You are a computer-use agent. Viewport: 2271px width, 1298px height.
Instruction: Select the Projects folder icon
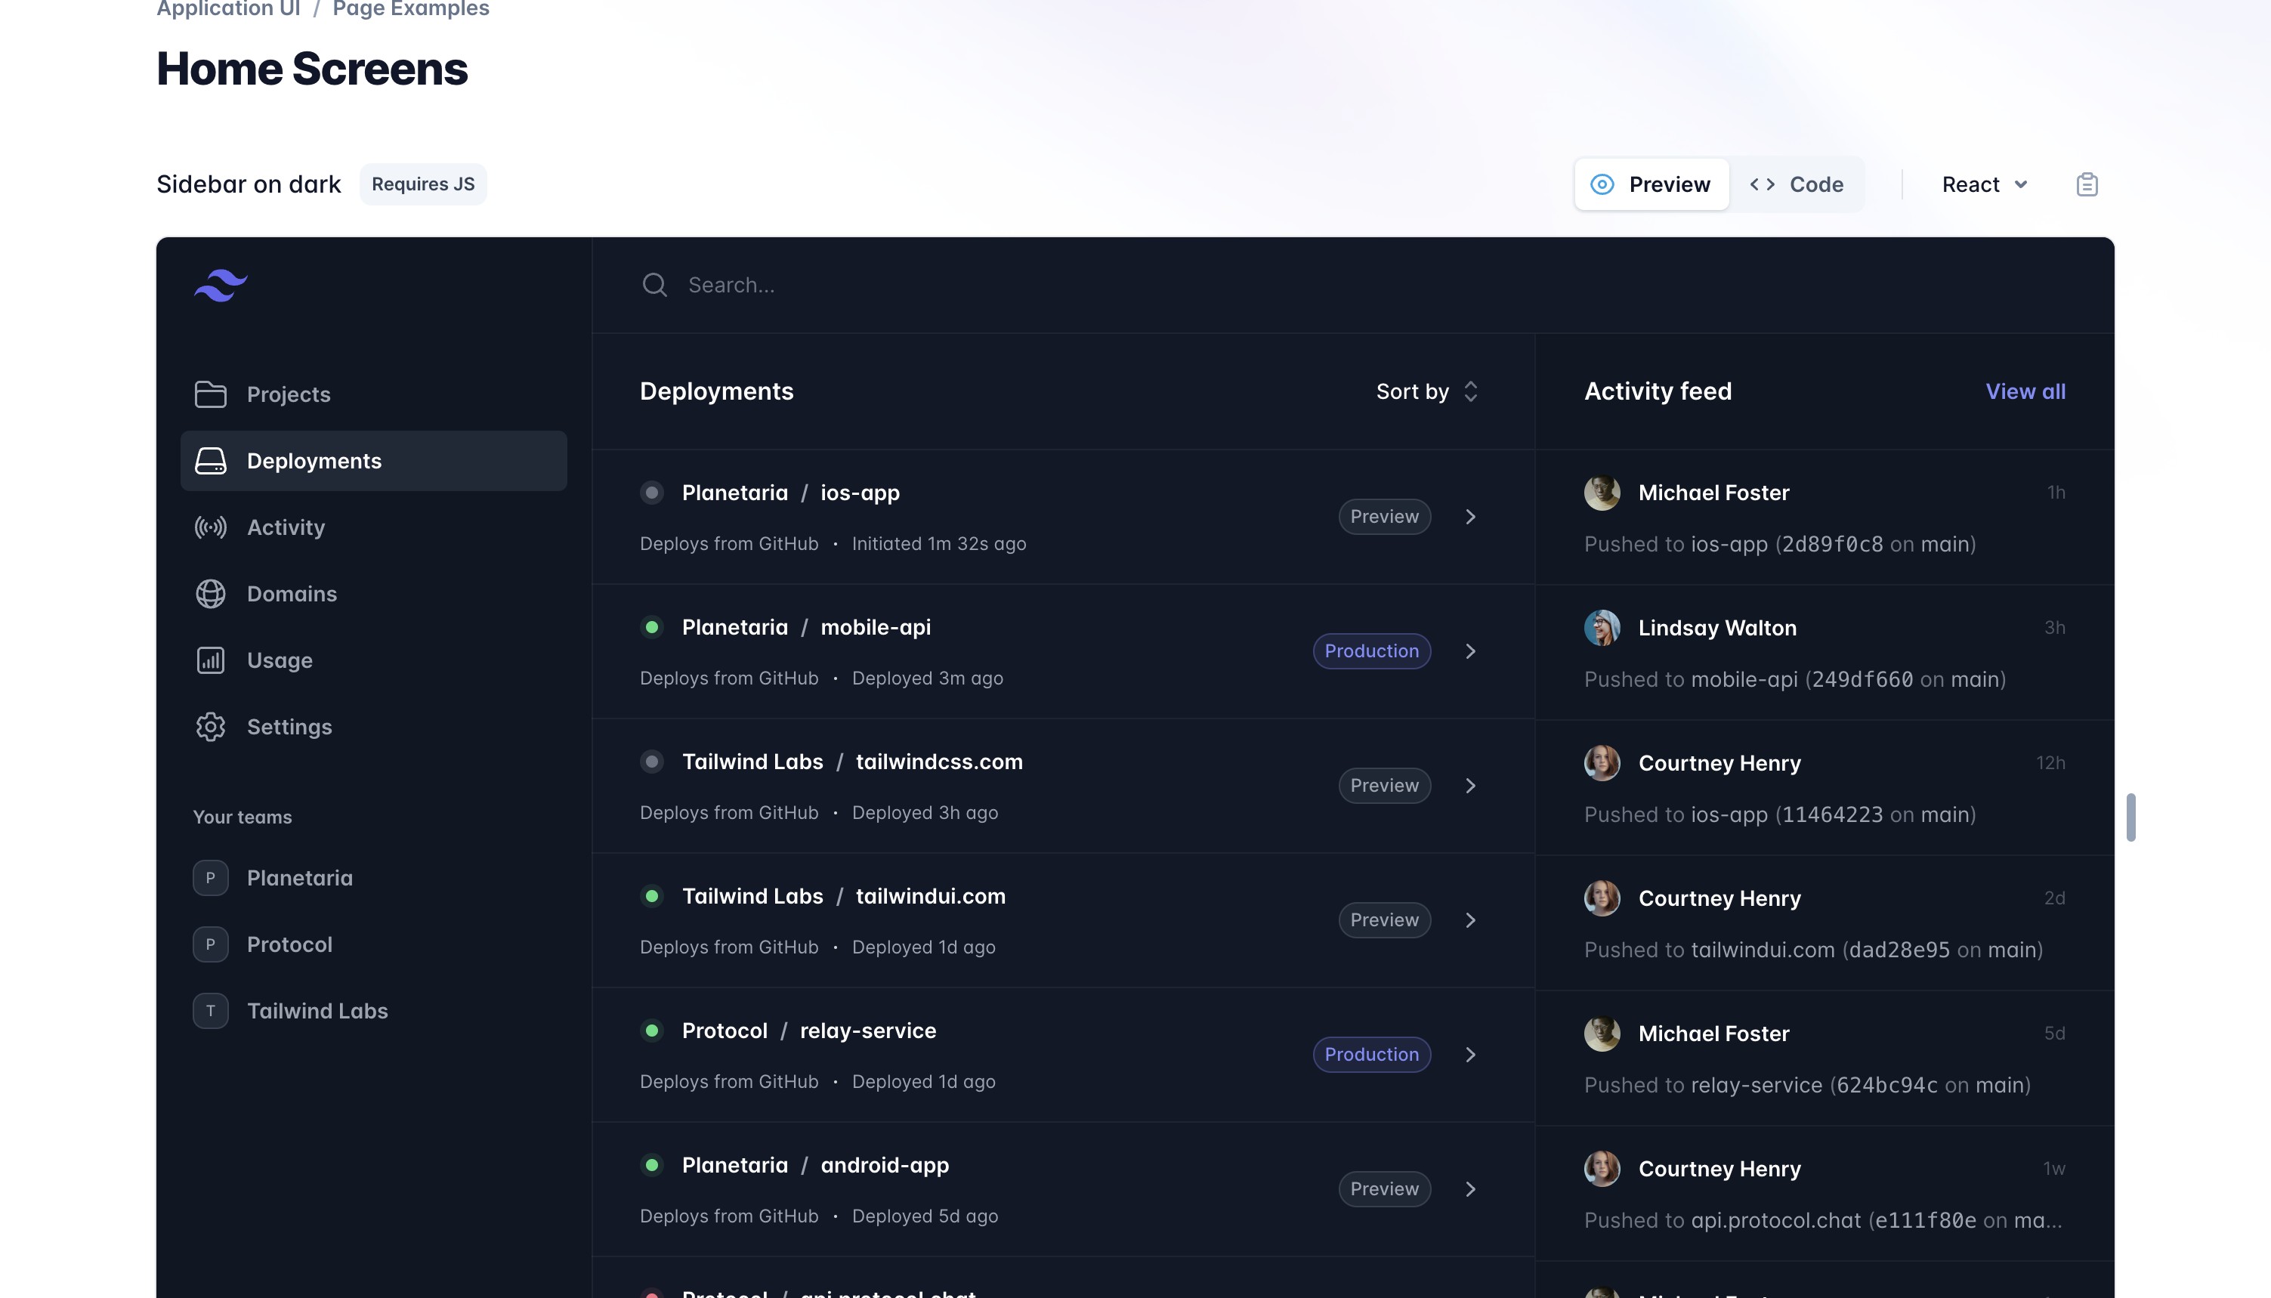click(x=210, y=394)
